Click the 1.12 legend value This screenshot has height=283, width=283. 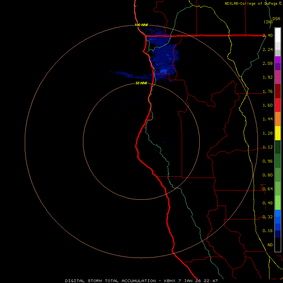(268, 147)
